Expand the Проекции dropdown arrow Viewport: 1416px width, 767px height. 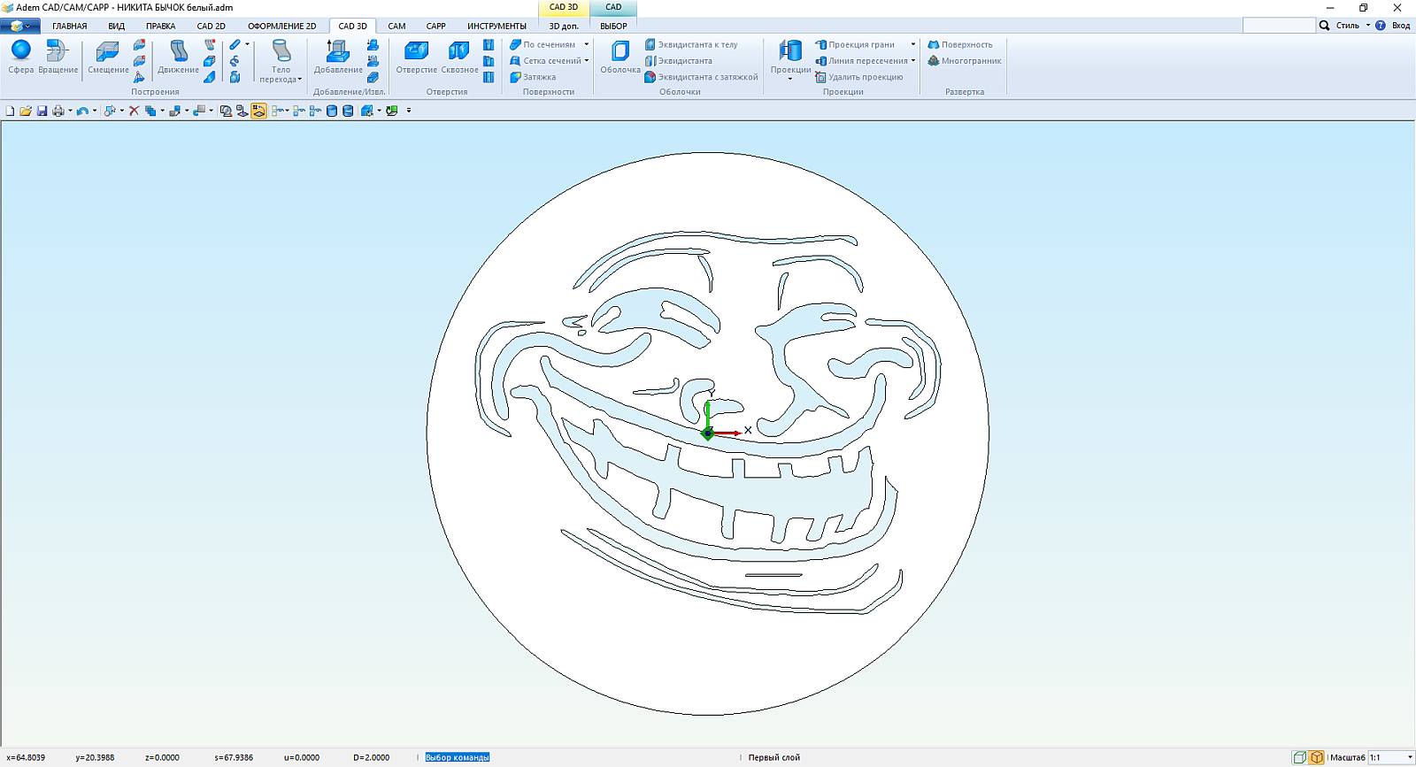789,80
